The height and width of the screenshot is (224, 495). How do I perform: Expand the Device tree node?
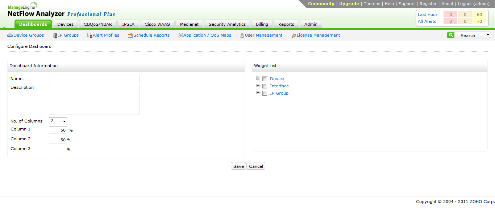[258, 78]
